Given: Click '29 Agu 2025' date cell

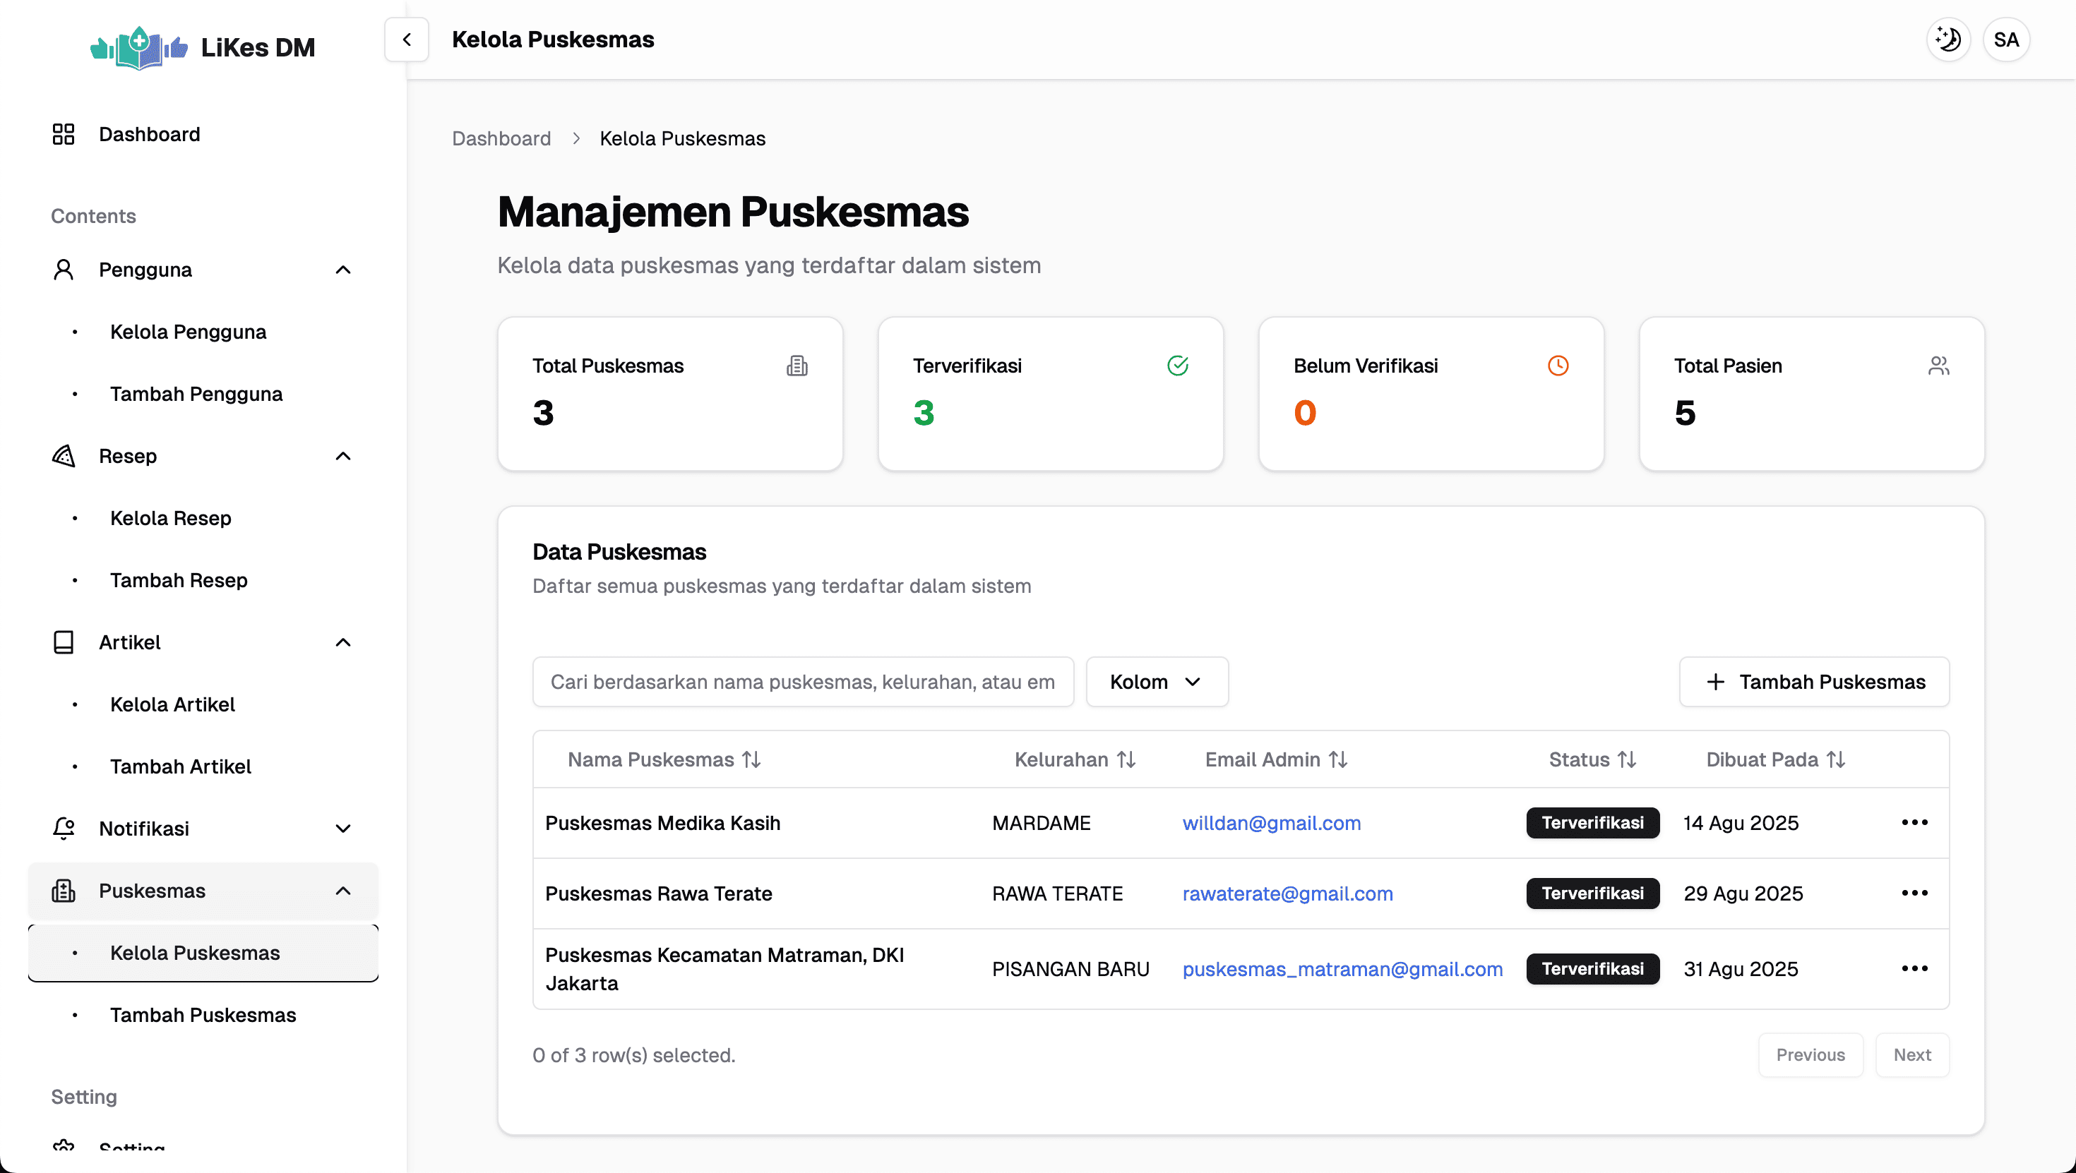Looking at the screenshot, I should click(1743, 893).
